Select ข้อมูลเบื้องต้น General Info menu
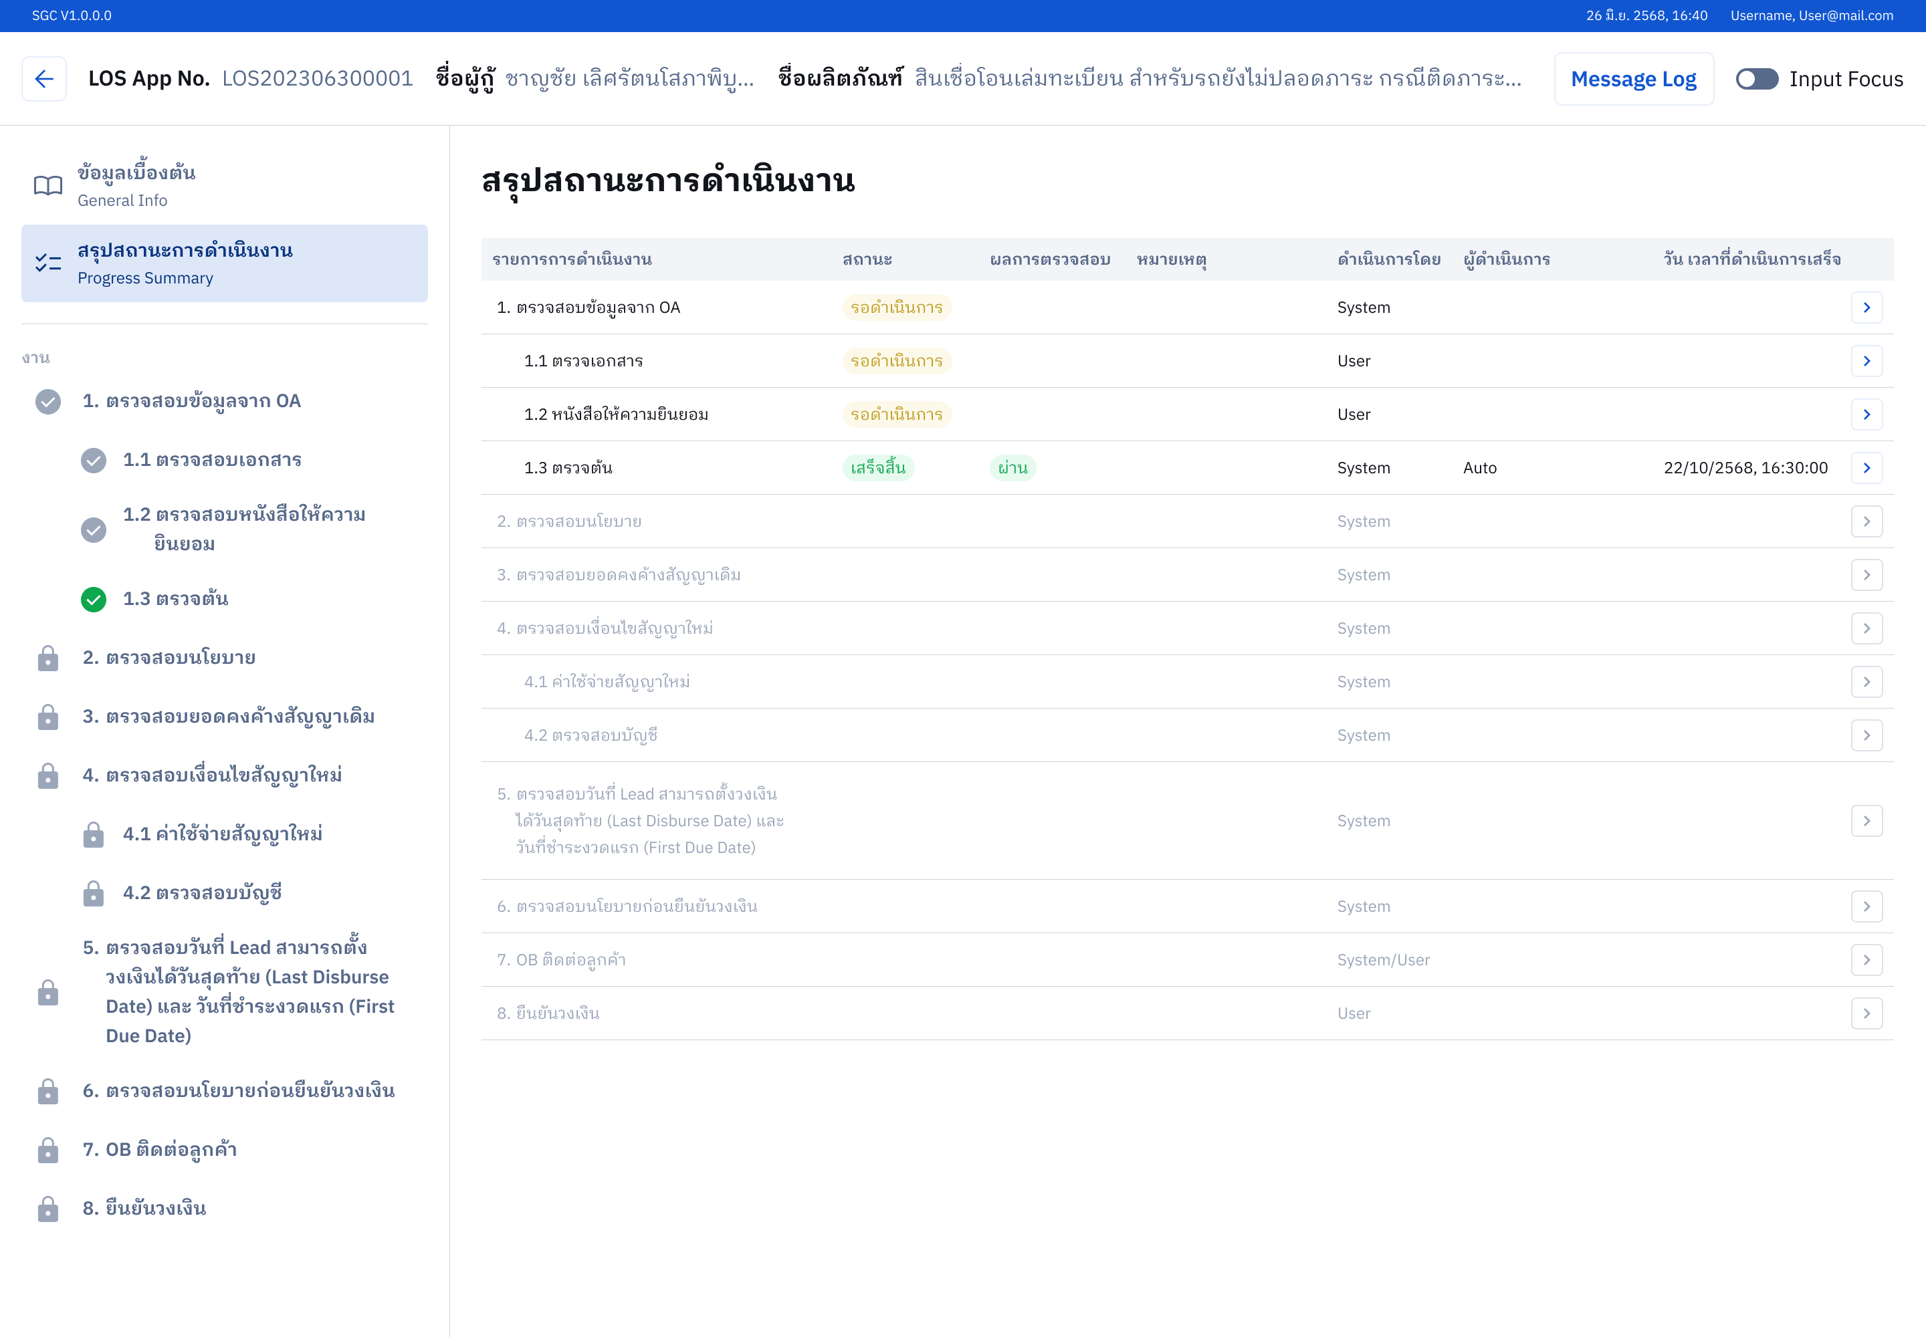The width and height of the screenshot is (1926, 1337). click(x=136, y=185)
